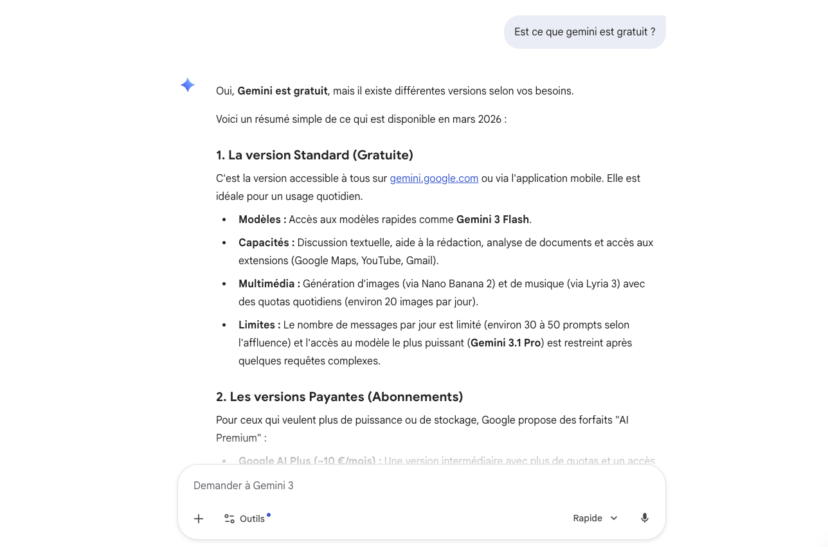828x547 pixels.
Task: Click the "La version Standard (Gratuite)" heading
Action: coord(314,155)
